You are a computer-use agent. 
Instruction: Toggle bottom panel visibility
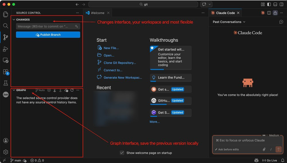tap(275, 4)
